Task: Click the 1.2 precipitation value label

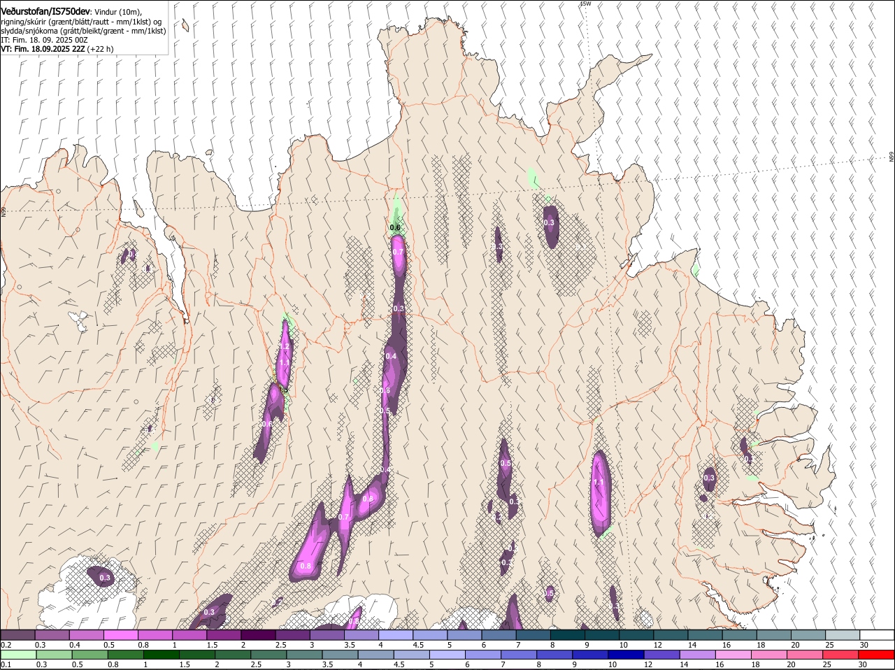Action: pos(284,347)
